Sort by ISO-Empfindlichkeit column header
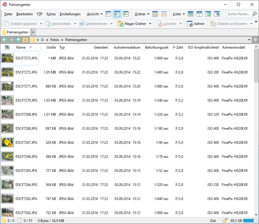Image resolution: width=259 pixels, height=224 pixels. click(203, 47)
